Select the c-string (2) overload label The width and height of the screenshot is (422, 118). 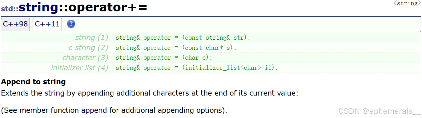click(88, 48)
